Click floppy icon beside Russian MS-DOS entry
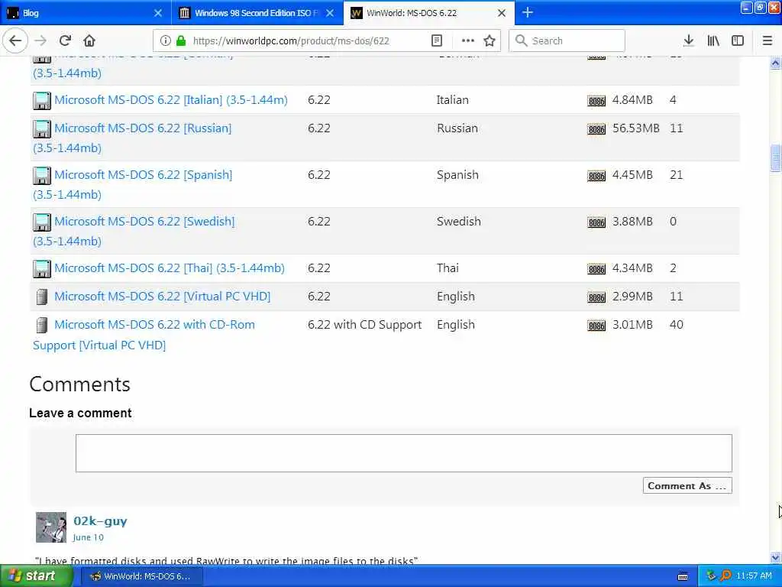 [x=42, y=128]
